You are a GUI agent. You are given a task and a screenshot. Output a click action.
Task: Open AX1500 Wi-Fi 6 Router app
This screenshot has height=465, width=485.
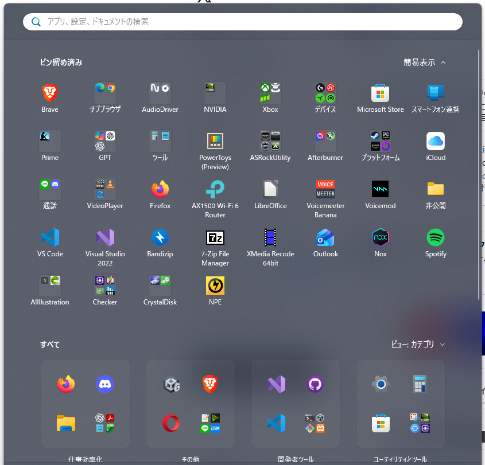coord(215,189)
